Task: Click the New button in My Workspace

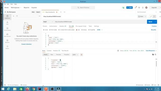Action: (33, 12)
